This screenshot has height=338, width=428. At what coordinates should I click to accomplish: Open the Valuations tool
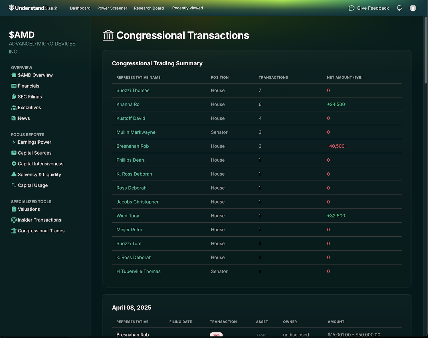coord(29,209)
